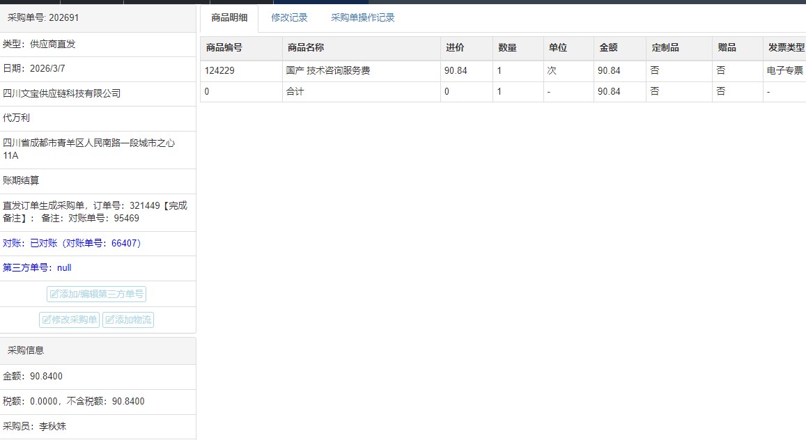806x440 pixels.
Task: Select the 进价 column header
Action: 455,48
